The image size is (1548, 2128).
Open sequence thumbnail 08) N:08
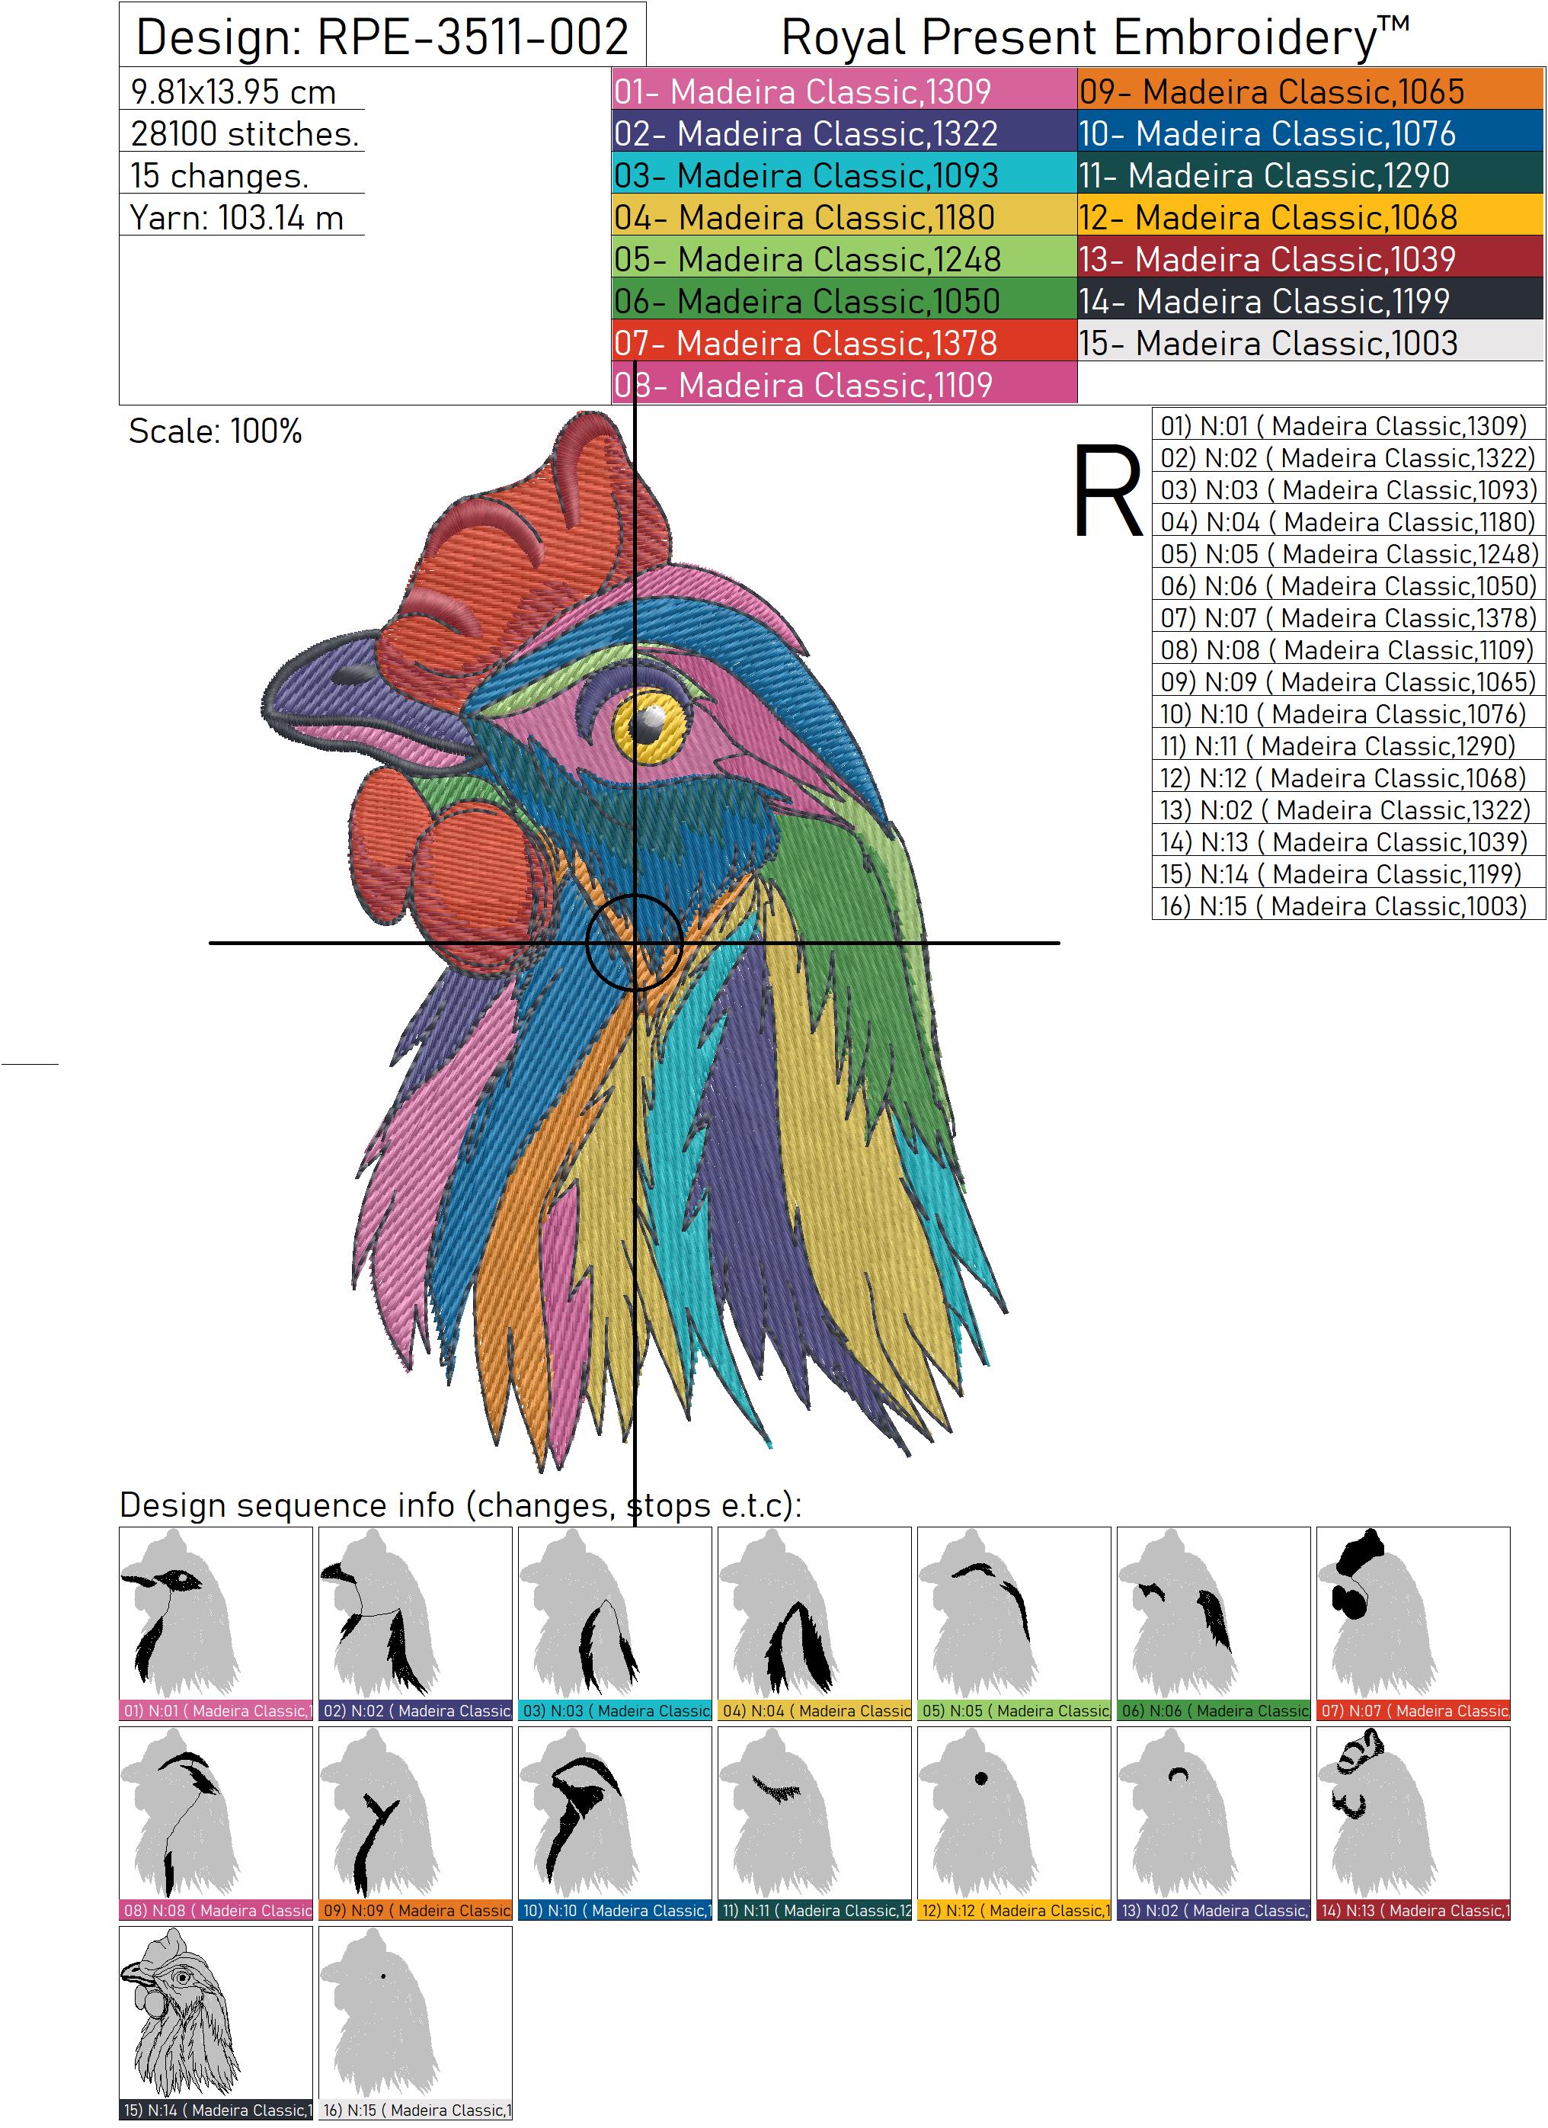click(x=216, y=1823)
